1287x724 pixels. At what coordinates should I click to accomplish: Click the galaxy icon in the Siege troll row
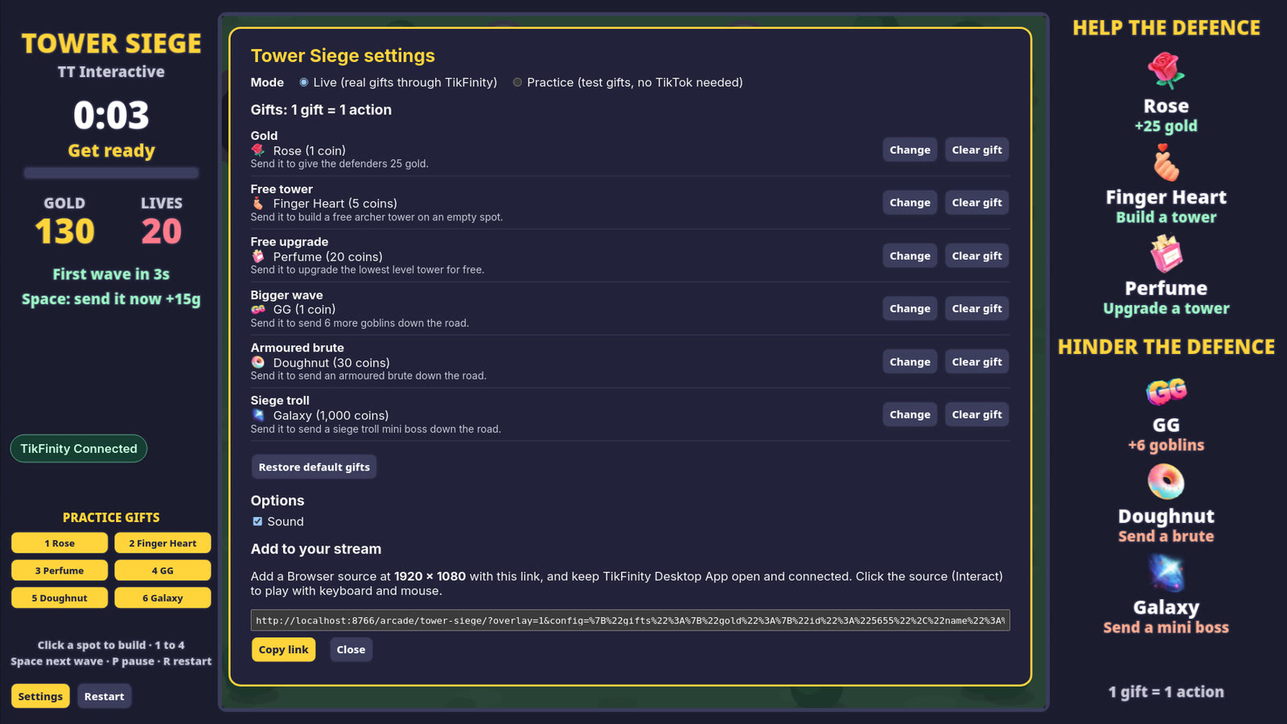pos(258,415)
